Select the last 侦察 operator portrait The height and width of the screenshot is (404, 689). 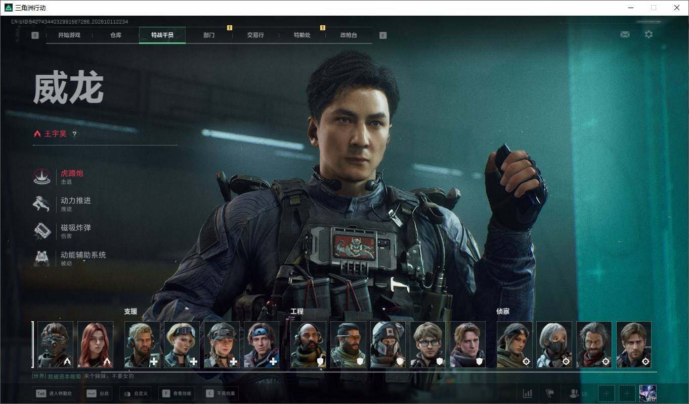(634, 344)
